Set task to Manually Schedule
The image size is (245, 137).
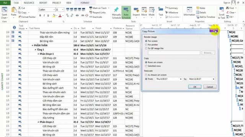click(116, 13)
